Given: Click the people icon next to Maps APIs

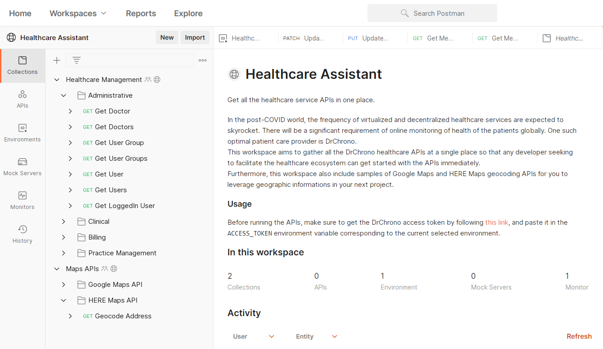Looking at the screenshot, I should pos(104,269).
